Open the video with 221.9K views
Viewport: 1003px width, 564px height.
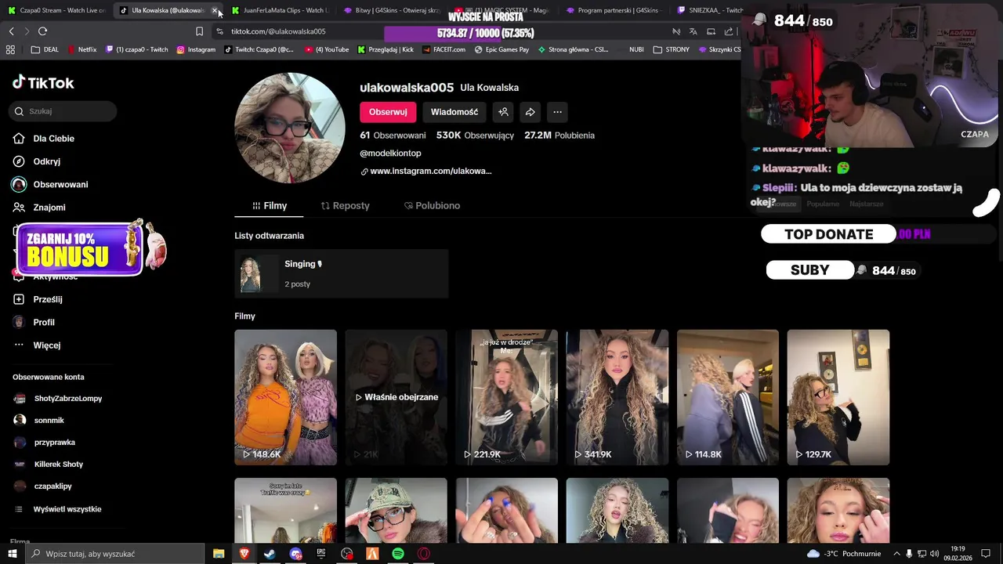click(x=507, y=397)
